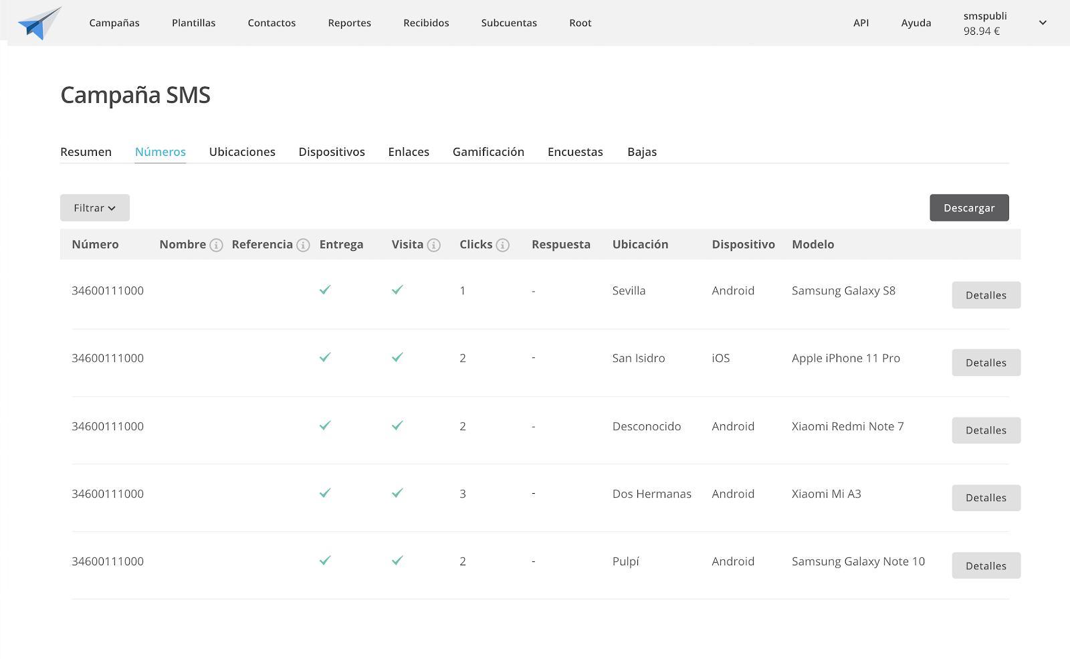Expand the Filtrar dropdown
This screenshot has width=1070, height=659.
point(95,208)
